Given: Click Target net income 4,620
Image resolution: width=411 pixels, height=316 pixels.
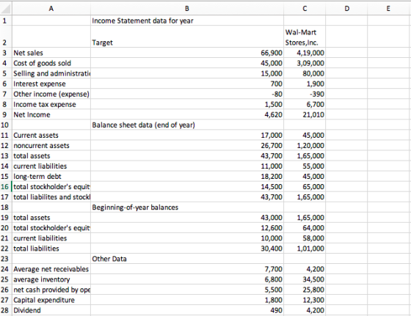Looking at the screenshot, I should [187, 114].
